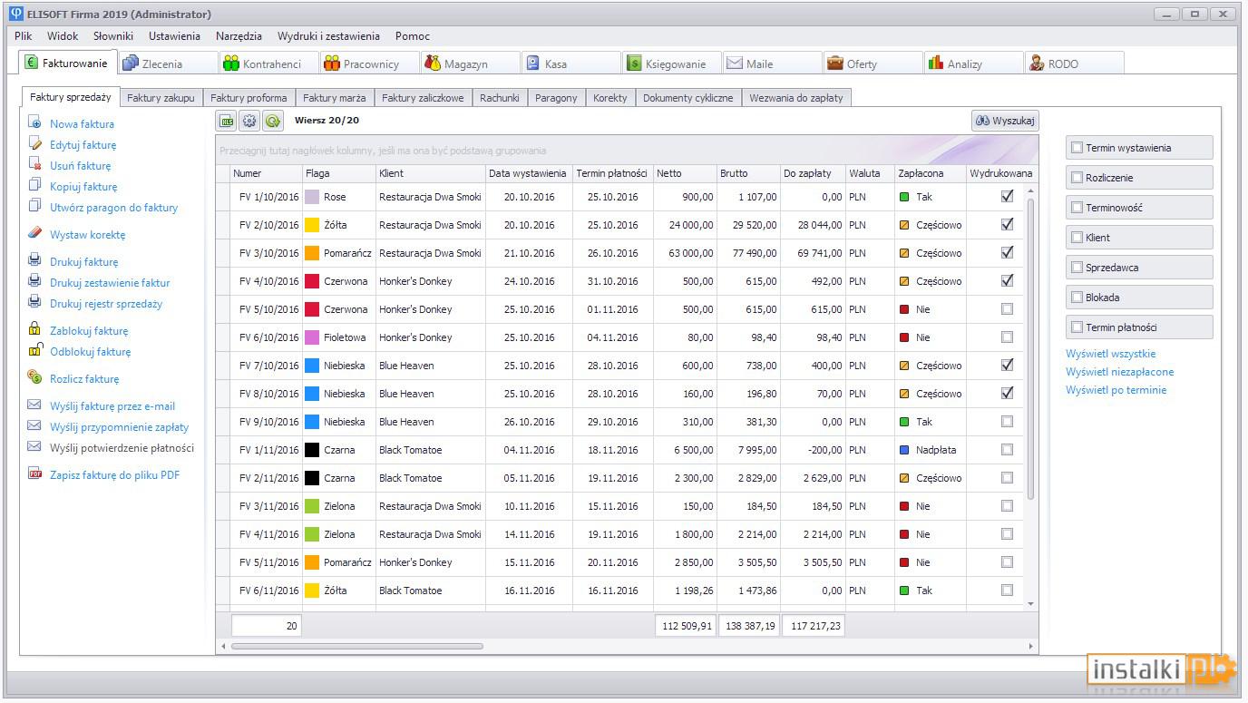This screenshot has height=703, width=1248.
Task: Click the Rose flag swatch of FV 1/10/2016
Action: tap(312, 197)
